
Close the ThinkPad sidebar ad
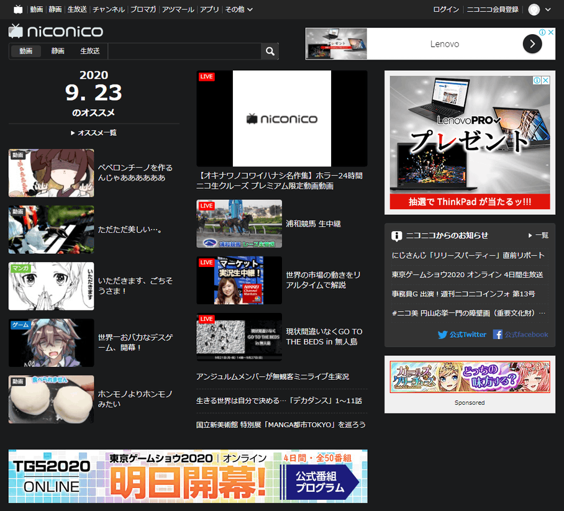(x=545, y=80)
